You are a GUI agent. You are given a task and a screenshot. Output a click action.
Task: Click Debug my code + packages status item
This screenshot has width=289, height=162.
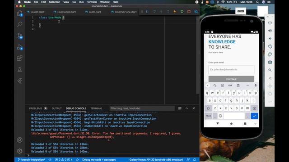99,160
